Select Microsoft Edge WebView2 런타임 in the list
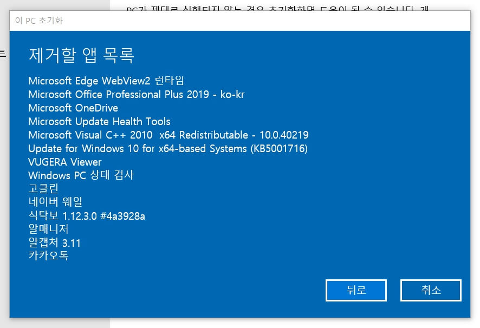This screenshot has height=328, width=480. [x=106, y=80]
